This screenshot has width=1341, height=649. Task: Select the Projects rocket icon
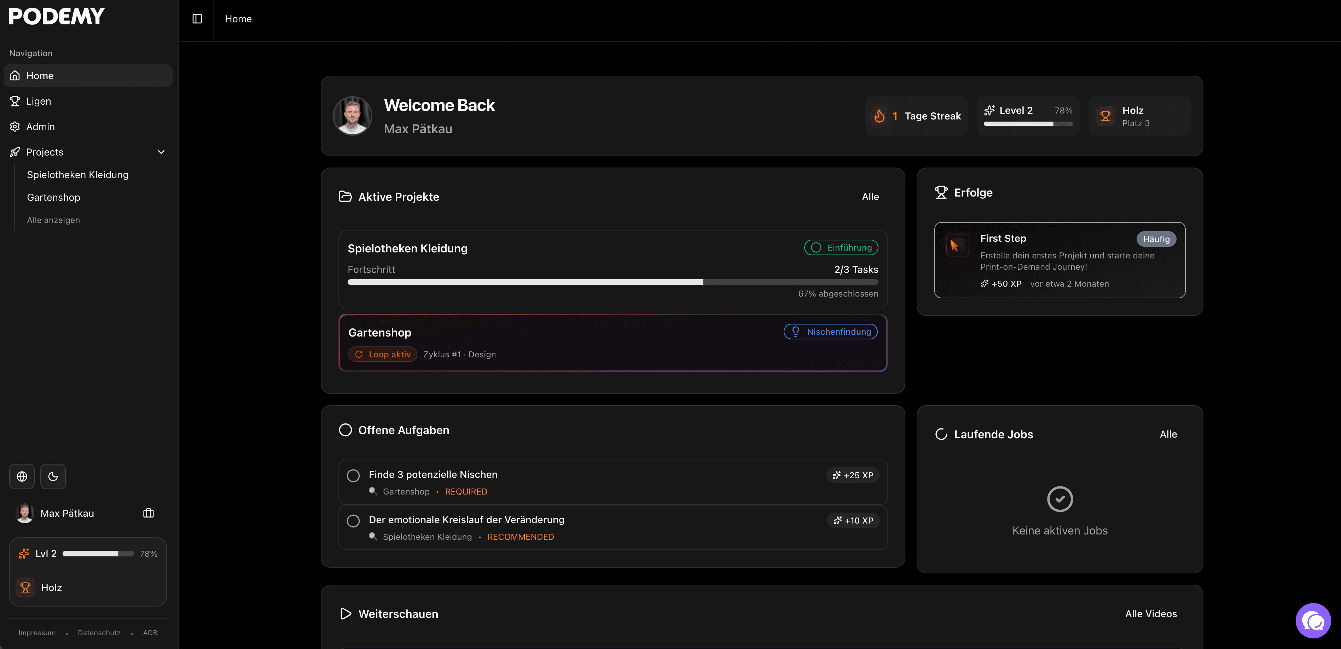pos(14,151)
